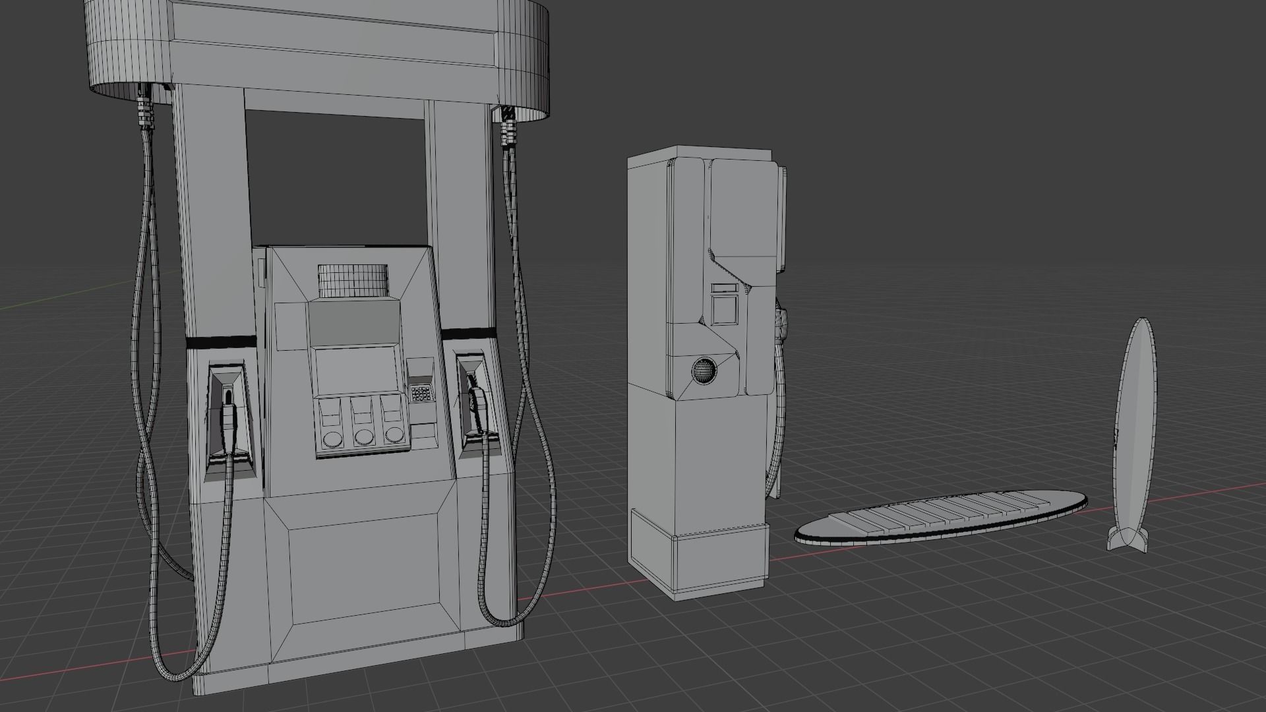
Task: Click the gridded vent above the dispenser display
Action: pos(352,280)
